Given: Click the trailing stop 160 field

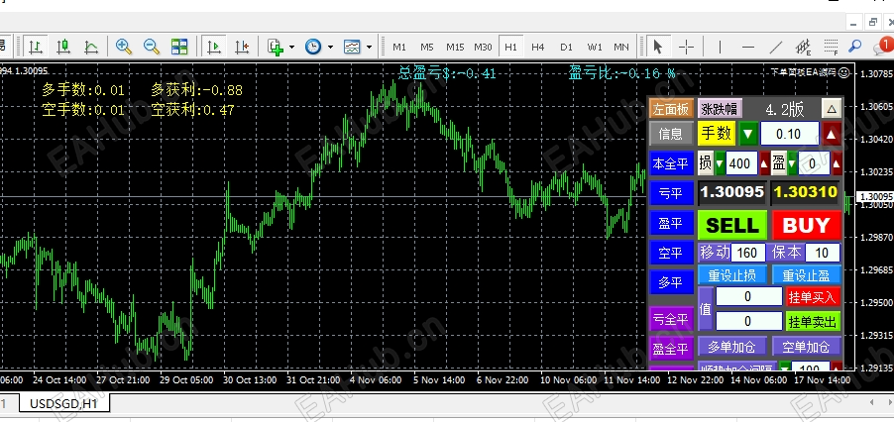Looking at the screenshot, I should point(747,253).
